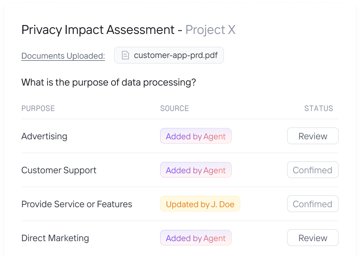This screenshot has width=360, height=256.
Task: Click the Documents Uploaded link
Action: click(63, 56)
